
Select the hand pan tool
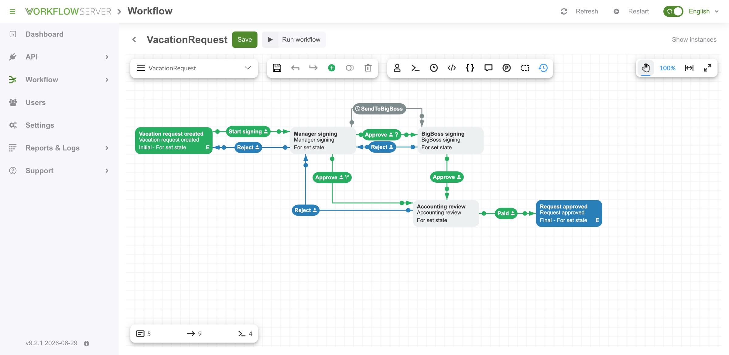tap(646, 68)
